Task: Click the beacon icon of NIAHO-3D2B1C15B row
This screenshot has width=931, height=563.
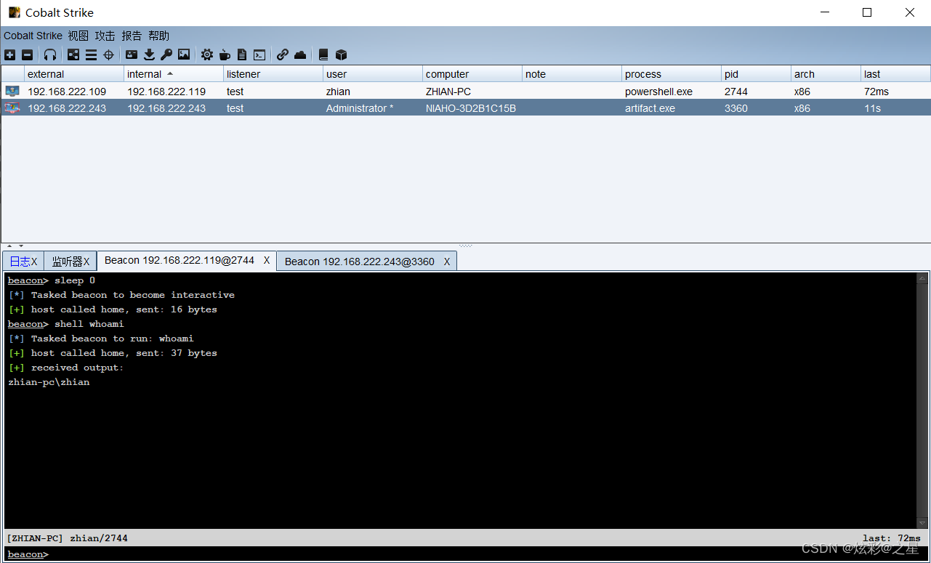Action: pyautogui.click(x=12, y=108)
